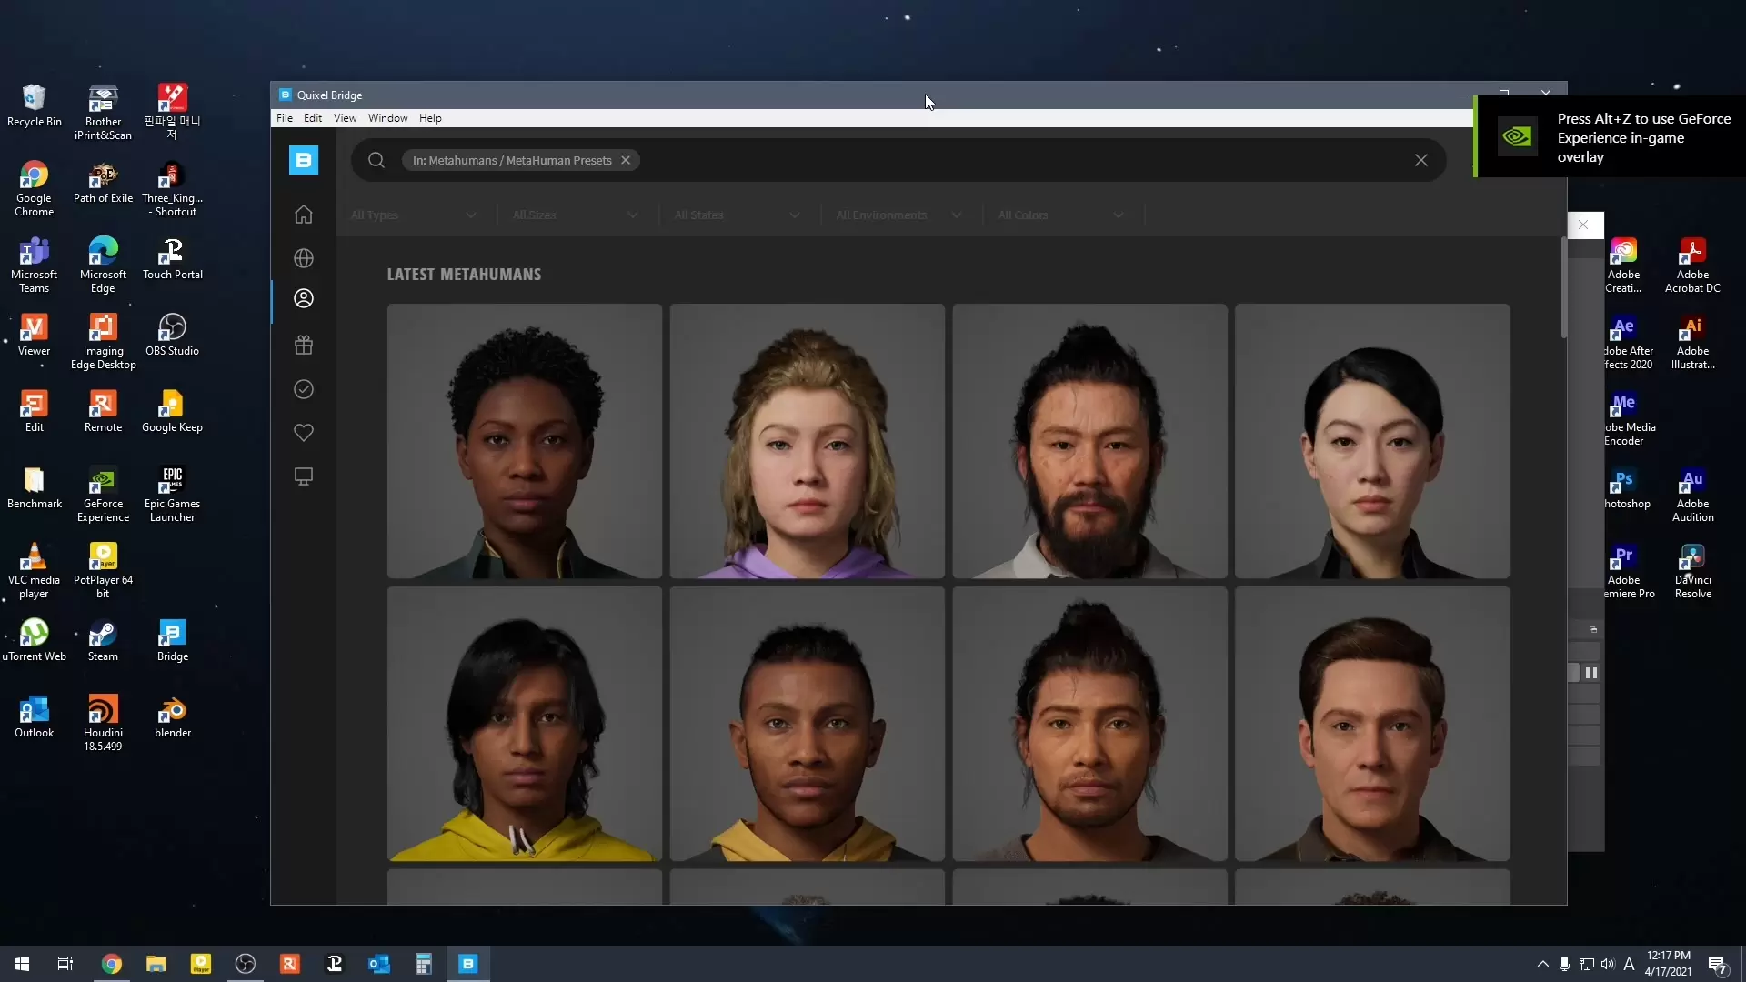
Task: Clear the search bar with X
Action: [1421, 160]
